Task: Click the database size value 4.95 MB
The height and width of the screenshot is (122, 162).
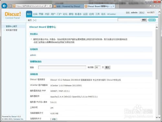Action: (x=54, y=114)
